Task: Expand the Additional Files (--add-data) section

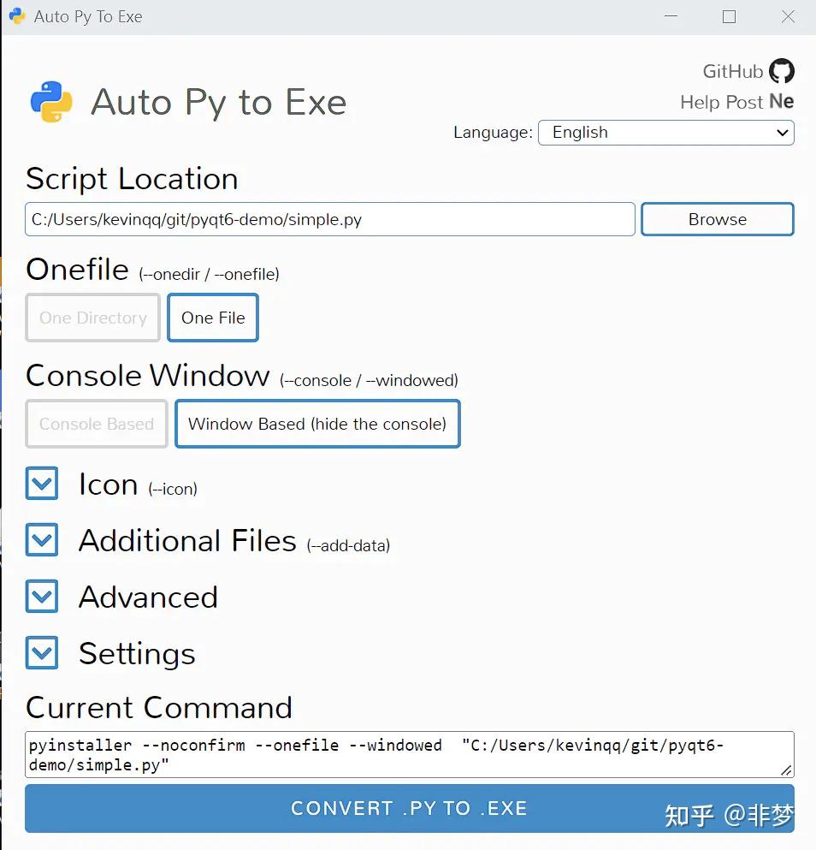Action: pyautogui.click(x=42, y=540)
